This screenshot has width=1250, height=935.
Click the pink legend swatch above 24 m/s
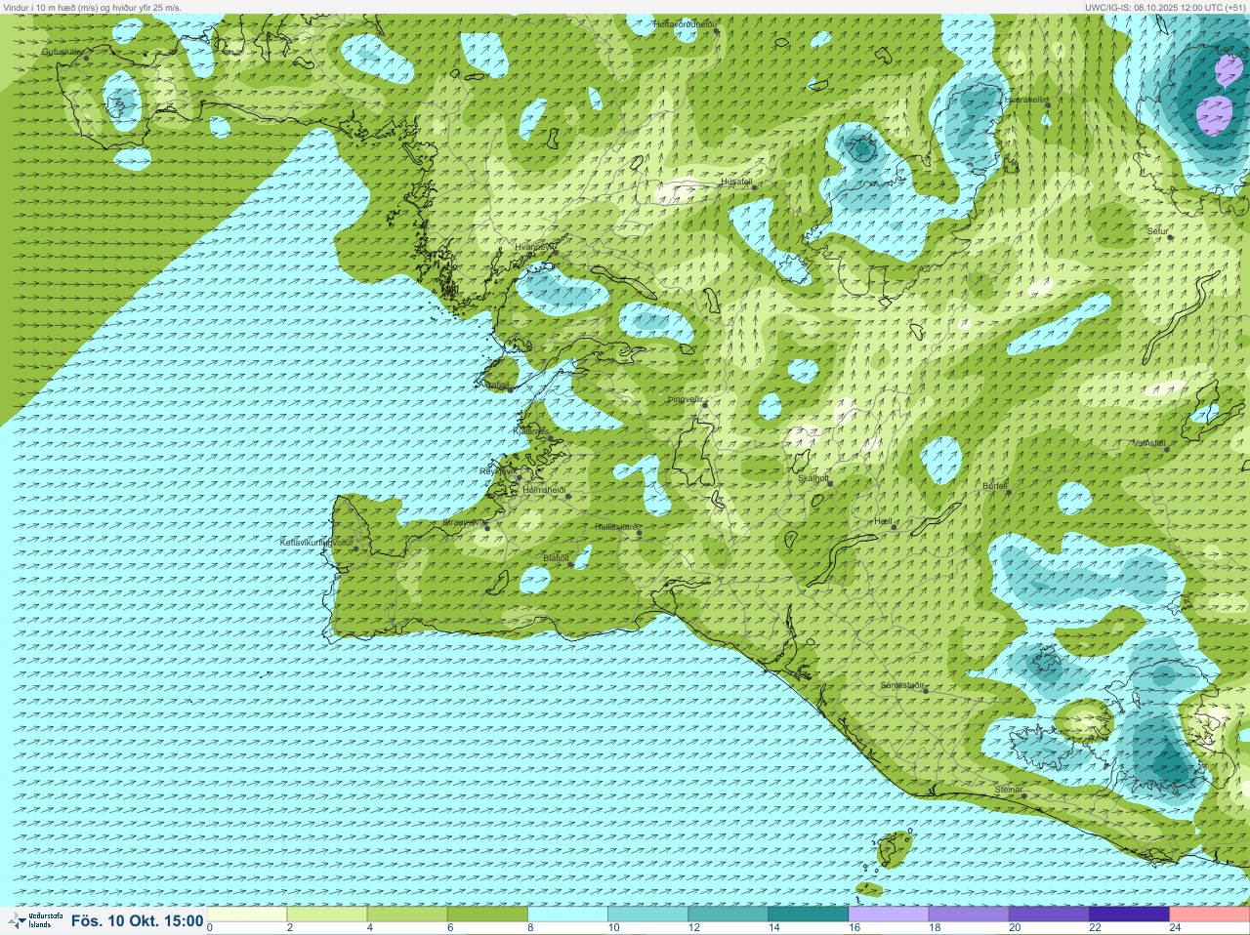pos(1209,915)
